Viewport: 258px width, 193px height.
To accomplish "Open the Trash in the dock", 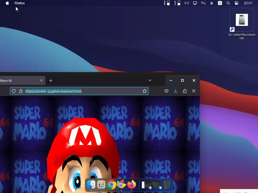I will coord(167,185).
